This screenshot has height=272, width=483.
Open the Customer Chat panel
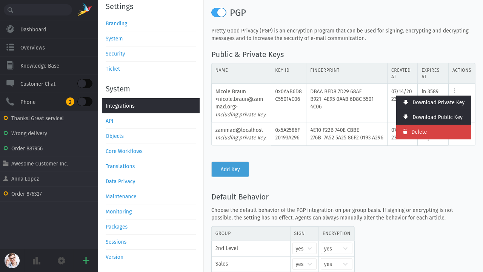pyautogui.click(x=38, y=83)
